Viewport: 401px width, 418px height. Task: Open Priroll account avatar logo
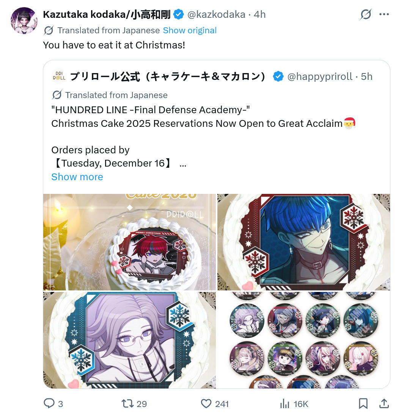tap(59, 76)
